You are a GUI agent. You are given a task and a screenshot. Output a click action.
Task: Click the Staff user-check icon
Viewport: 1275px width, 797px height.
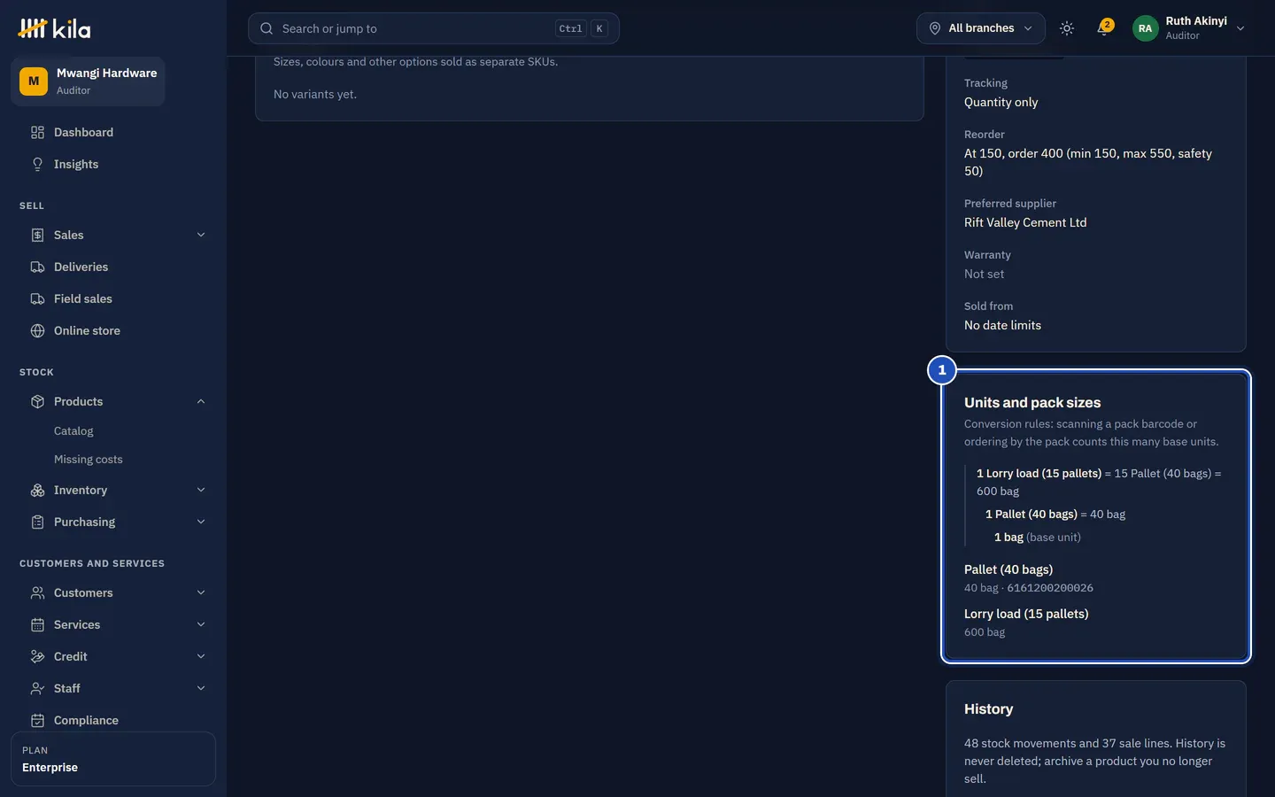[x=37, y=688]
